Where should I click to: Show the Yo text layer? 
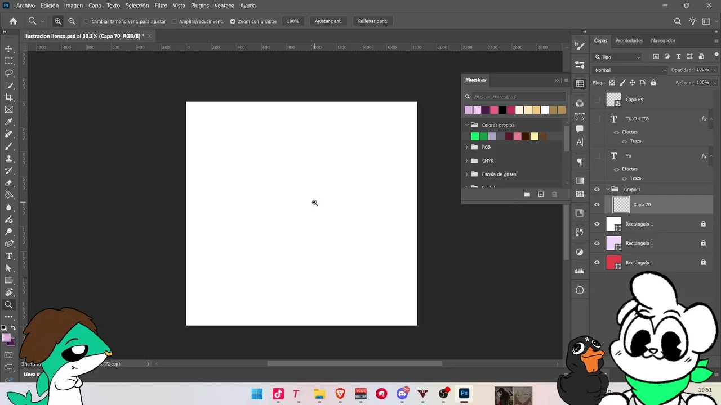coord(597,156)
